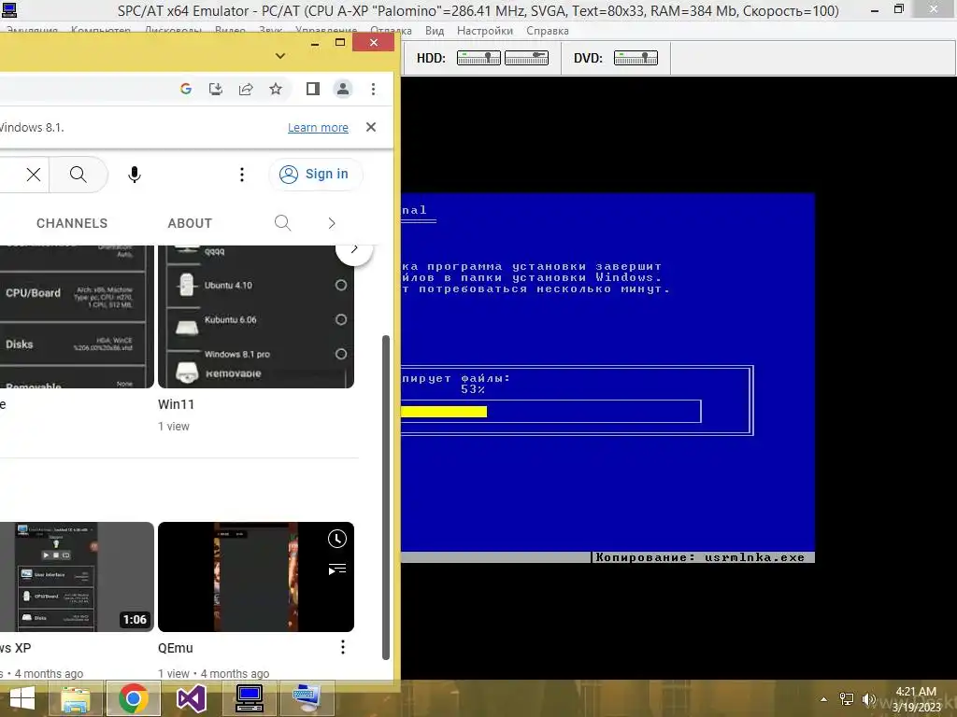
Task: Open Visual Studio from the taskbar
Action: (x=191, y=698)
